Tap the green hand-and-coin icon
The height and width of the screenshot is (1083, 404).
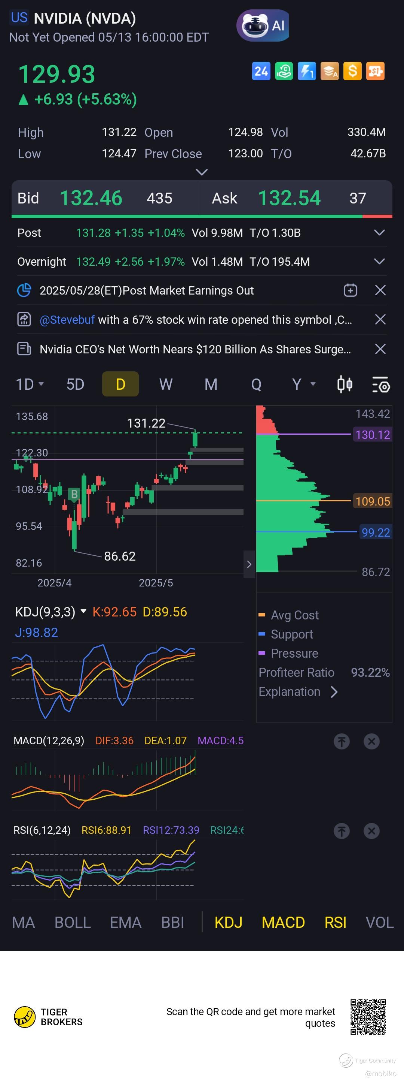(x=284, y=71)
